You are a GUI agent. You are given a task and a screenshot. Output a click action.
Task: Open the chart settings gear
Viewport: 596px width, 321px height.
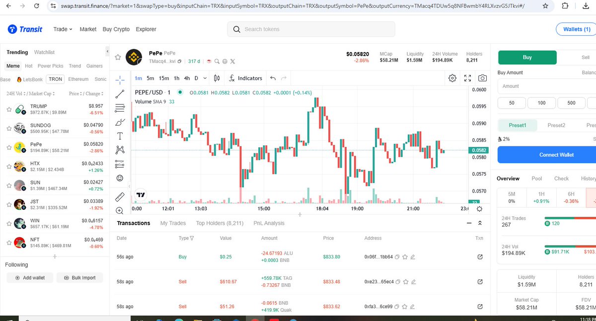(x=452, y=78)
